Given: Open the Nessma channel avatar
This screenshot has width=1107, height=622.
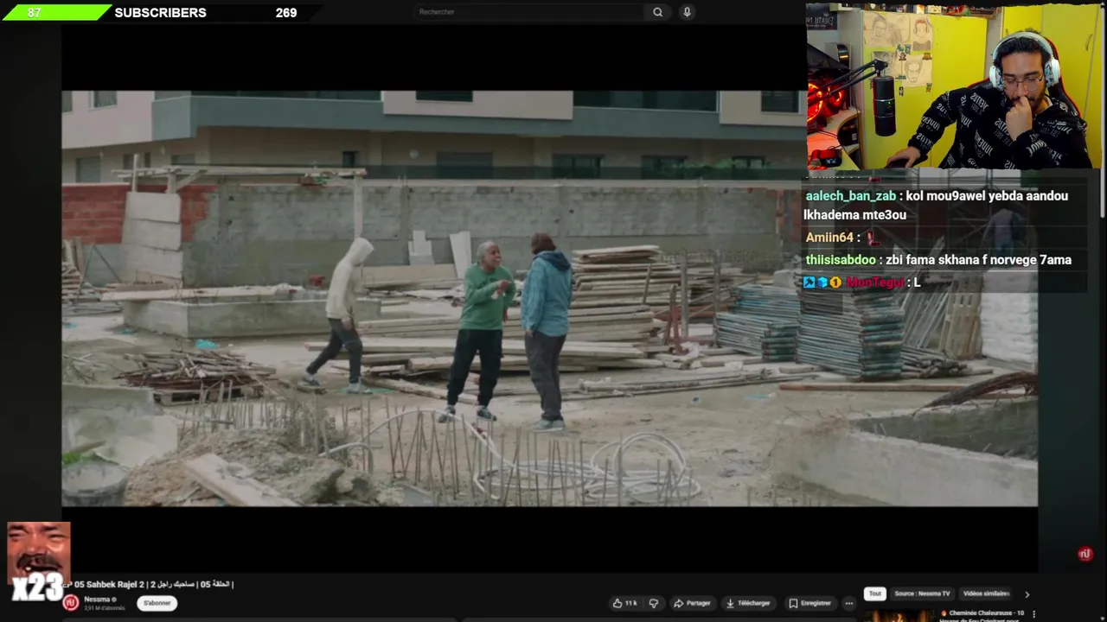Looking at the screenshot, I should 71,603.
